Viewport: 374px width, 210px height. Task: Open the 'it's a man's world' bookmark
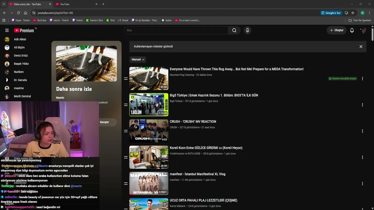pyautogui.click(x=187, y=20)
